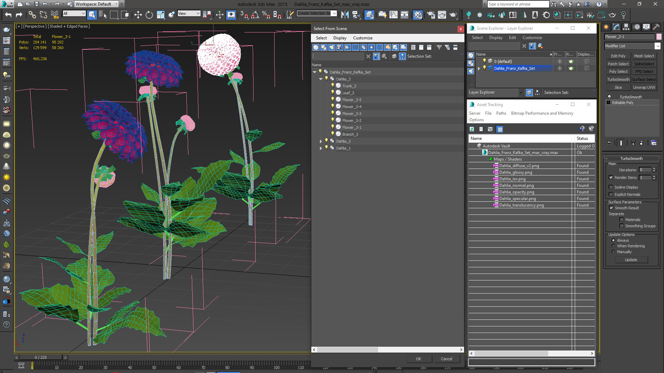Activate Select and Move tool
Screen dimensions: 664x373
tap(138, 15)
